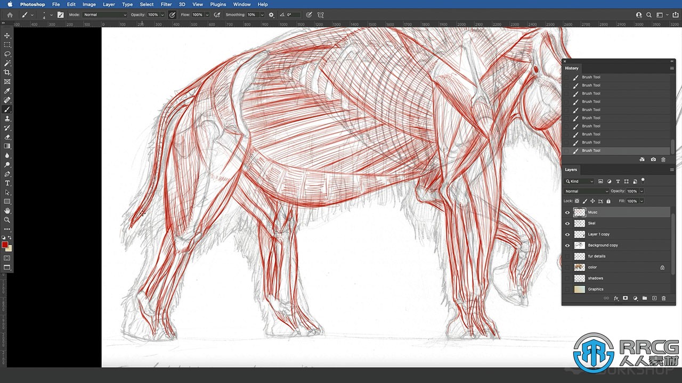Viewport: 682px width, 383px height.
Task: Select the Move tool
Action: click(7, 36)
